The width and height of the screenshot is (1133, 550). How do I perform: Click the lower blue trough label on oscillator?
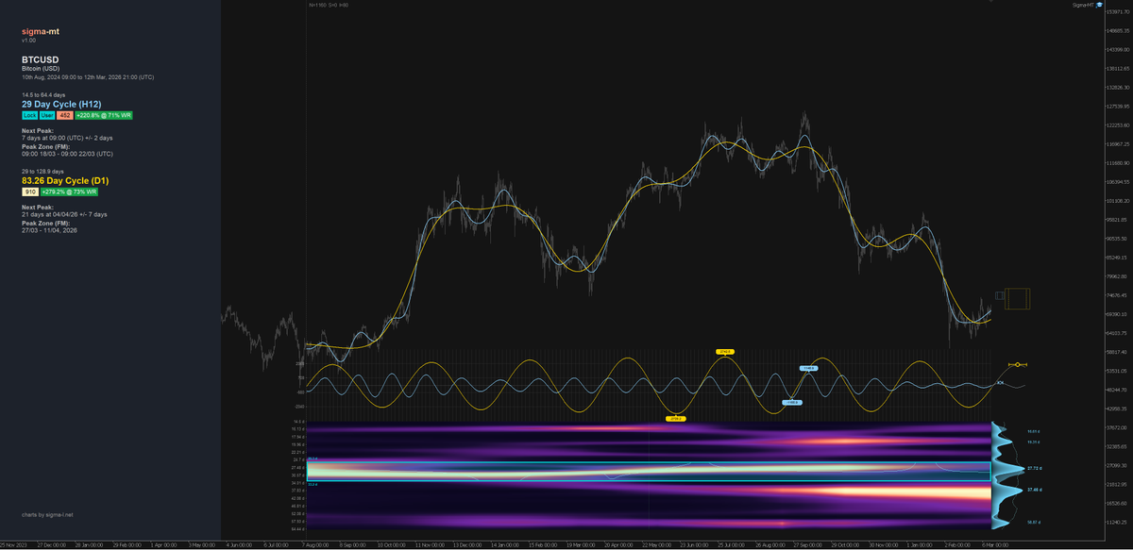click(x=793, y=402)
